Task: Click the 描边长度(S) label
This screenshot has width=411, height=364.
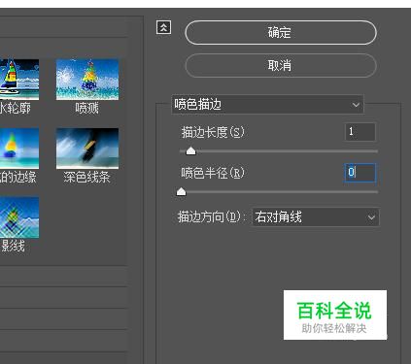Action: [x=213, y=132]
